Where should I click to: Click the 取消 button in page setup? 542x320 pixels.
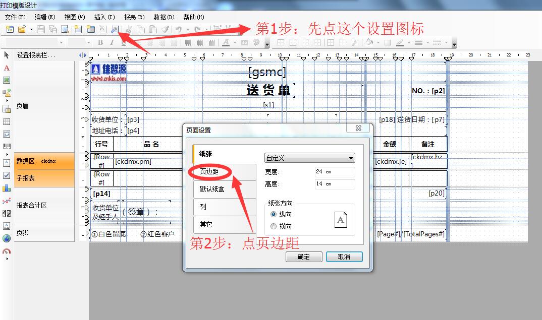point(344,257)
